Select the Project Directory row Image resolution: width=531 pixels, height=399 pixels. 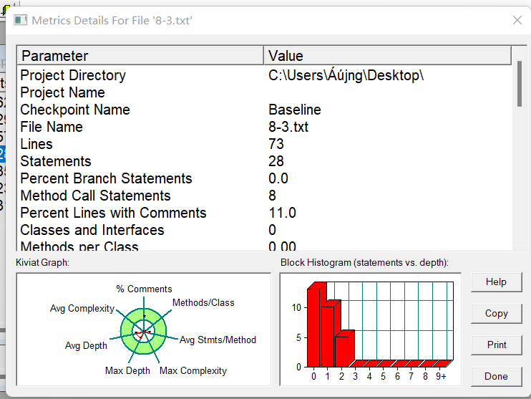[264, 75]
